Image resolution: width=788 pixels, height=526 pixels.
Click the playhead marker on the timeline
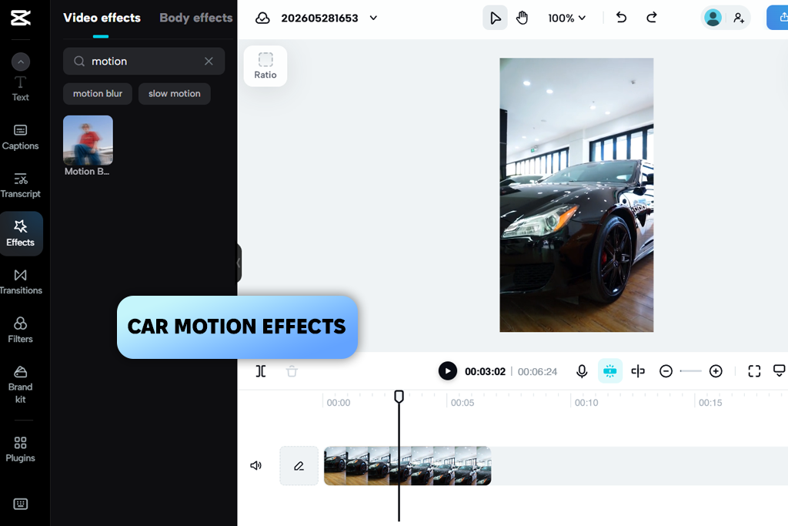click(399, 397)
